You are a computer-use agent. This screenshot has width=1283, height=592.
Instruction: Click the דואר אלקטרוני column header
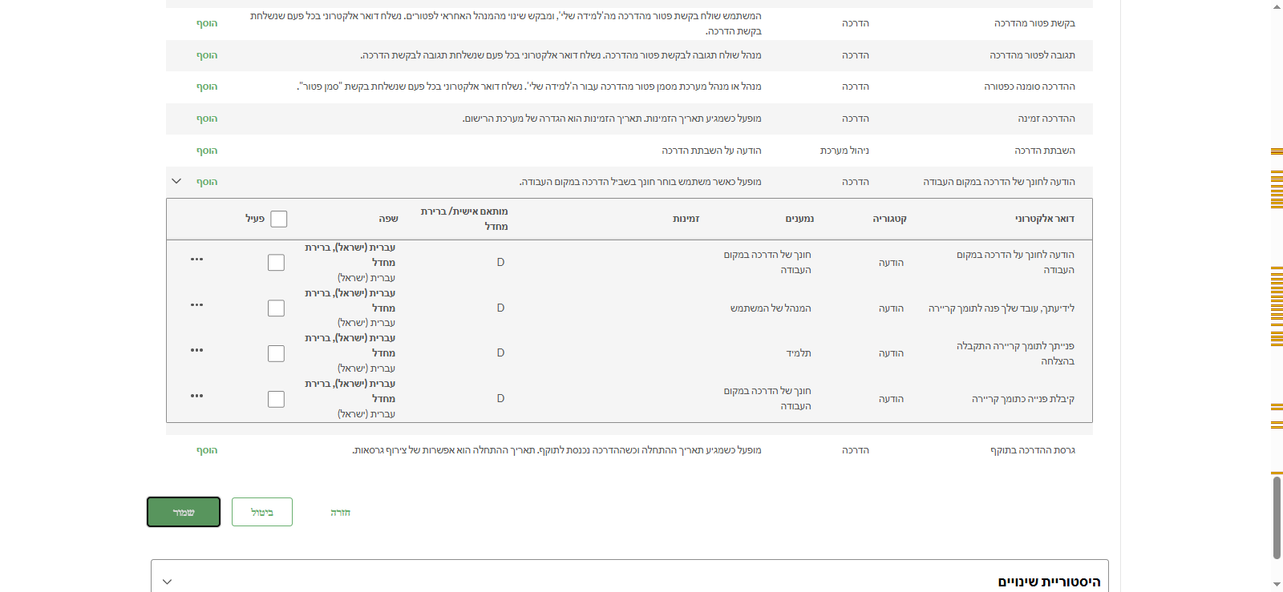point(1045,219)
